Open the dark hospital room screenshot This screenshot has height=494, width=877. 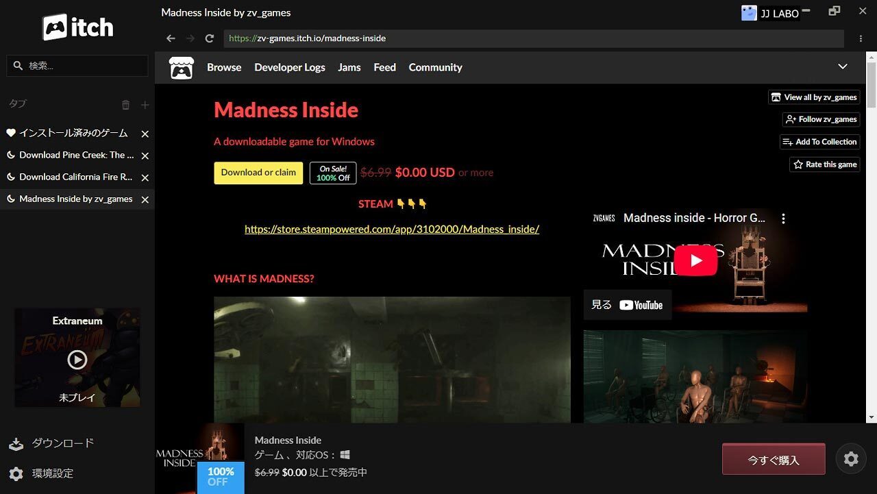click(x=392, y=360)
